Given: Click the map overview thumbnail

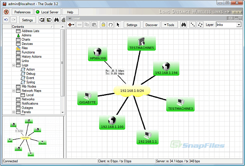Looking at the screenshot, I should tap(33, 137).
